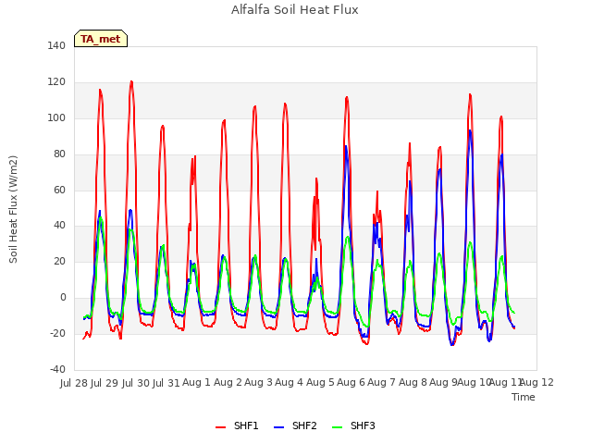Click the y-axis tick label 120
Image resolution: width=592 pixels, height=444 pixels.
(56, 81)
